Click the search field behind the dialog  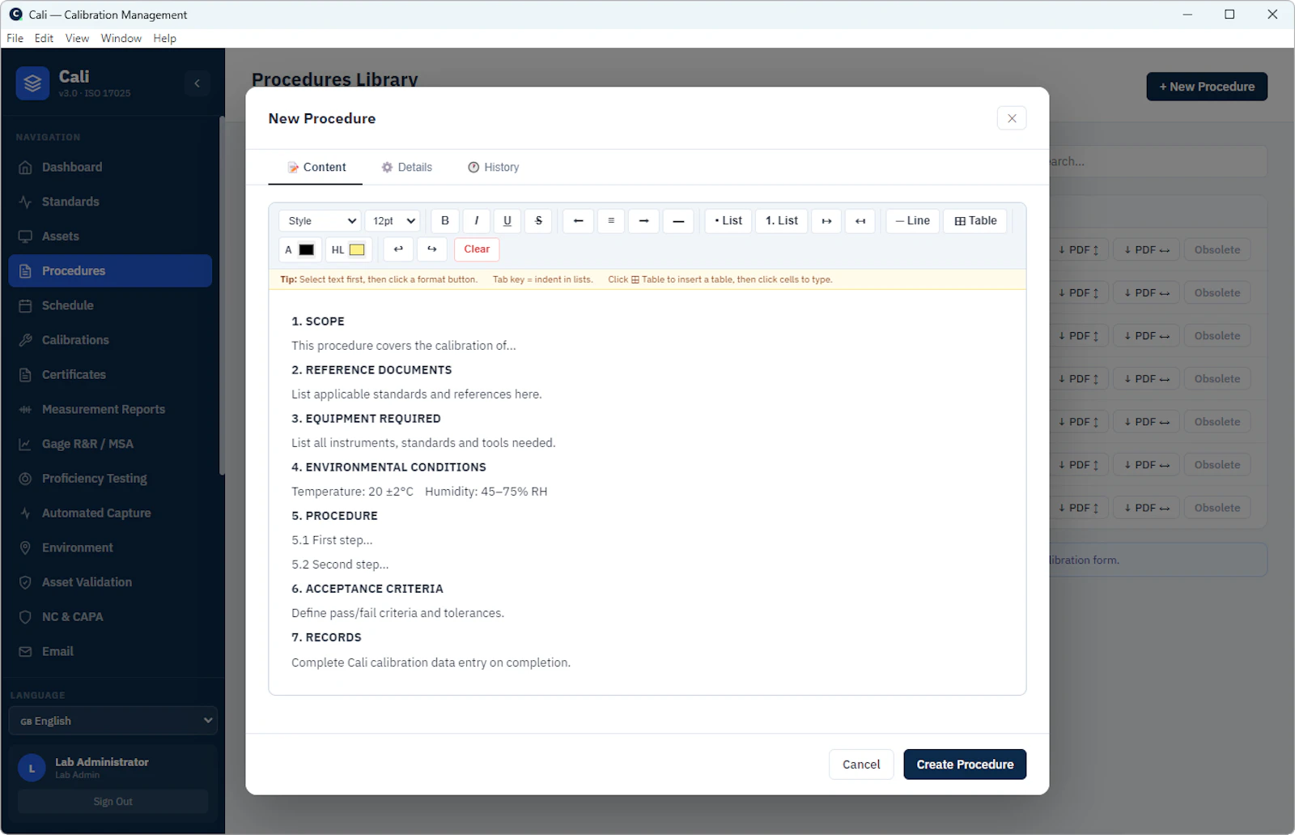1157,161
